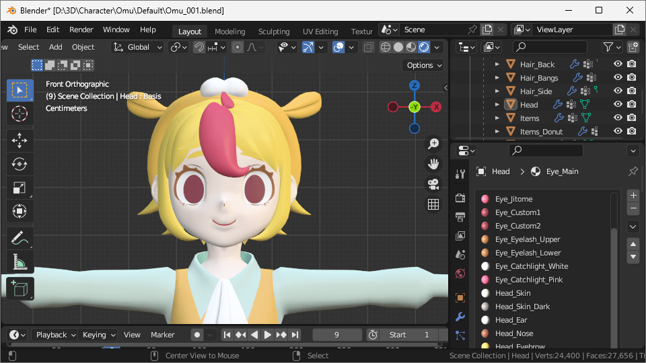Switch to orthographic/perspective grid view icon
The width and height of the screenshot is (646, 363).
(433, 204)
